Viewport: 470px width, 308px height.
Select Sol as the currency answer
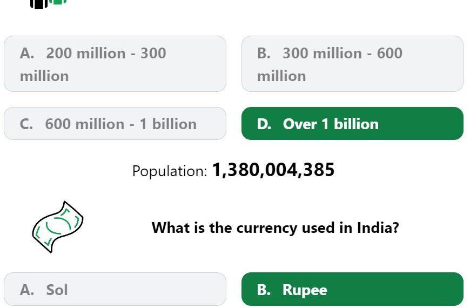tap(115, 289)
